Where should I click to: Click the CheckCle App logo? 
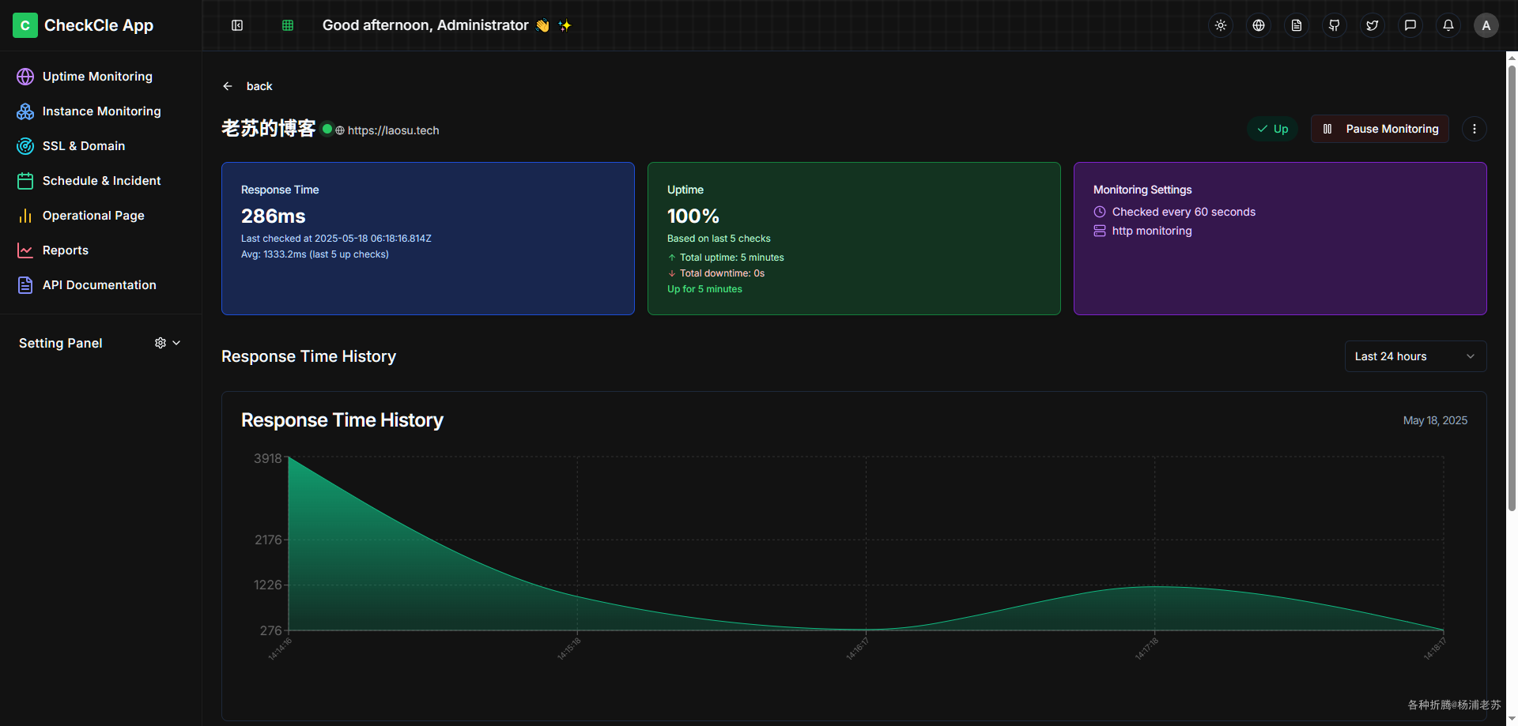(25, 25)
